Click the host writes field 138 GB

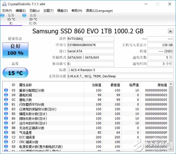click(160, 45)
